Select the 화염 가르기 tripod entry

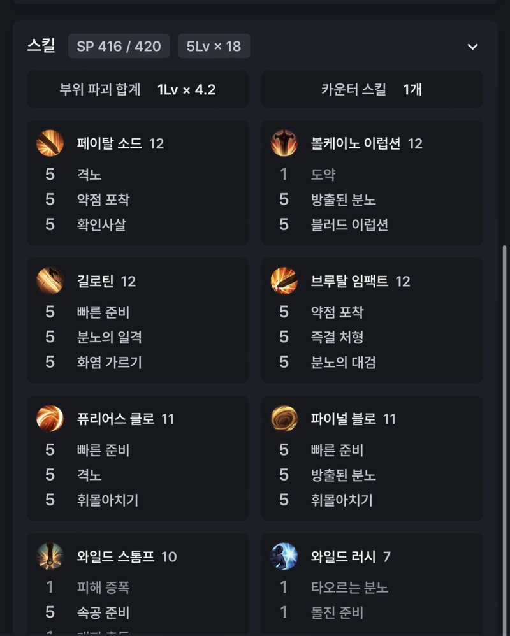(x=110, y=362)
